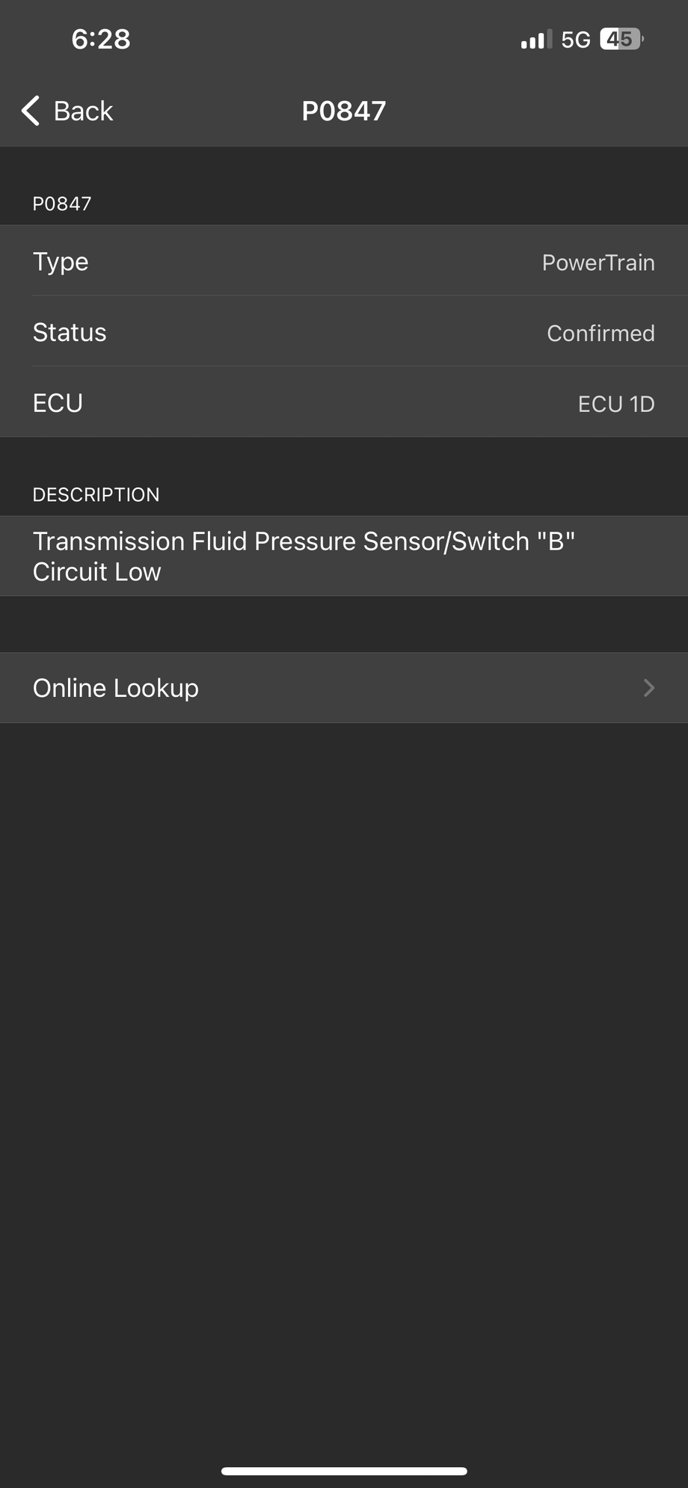Viewport: 688px width, 1488px height.
Task: Tap the P0847 title in navigation bar
Action: pos(344,111)
